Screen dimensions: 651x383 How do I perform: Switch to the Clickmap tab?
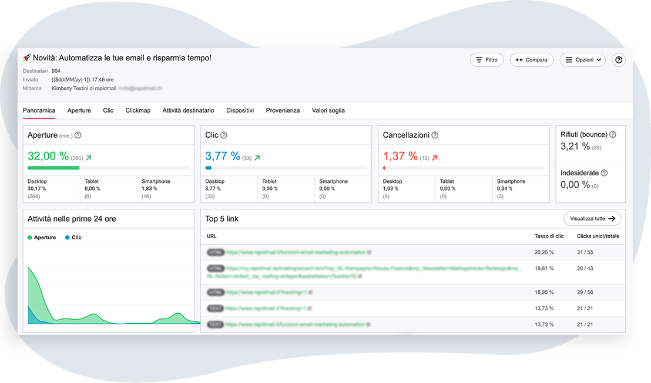click(x=137, y=110)
